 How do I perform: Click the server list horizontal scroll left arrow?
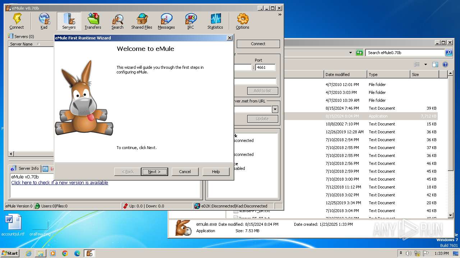point(11,154)
